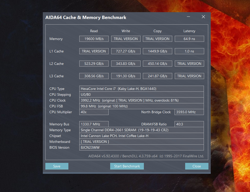The width and height of the screenshot is (250, 192).
Task: Click the CPU Stepping field showing U0/B0
Action: (x=142, y=94)
